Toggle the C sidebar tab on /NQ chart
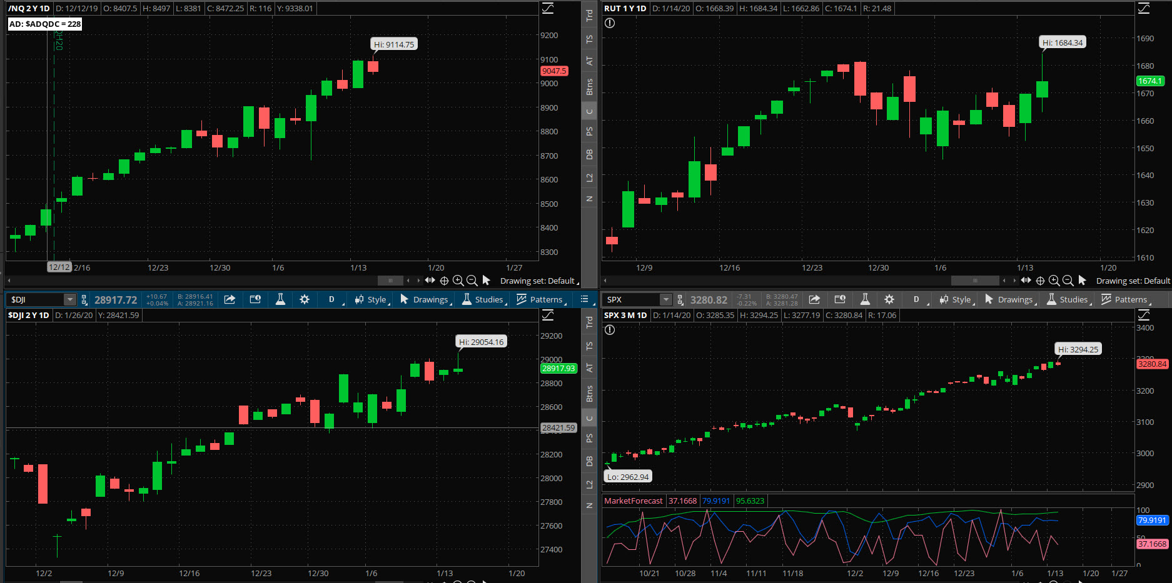 coord(589,111)
